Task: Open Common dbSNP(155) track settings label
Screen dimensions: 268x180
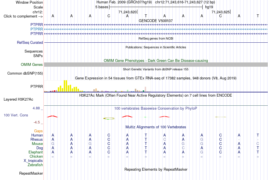Action: (25, 73)
